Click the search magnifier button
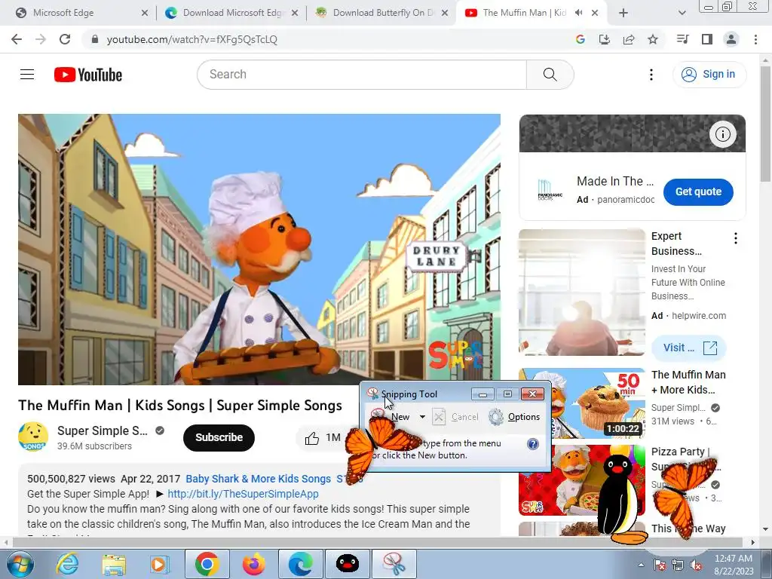772x579 pixels. (550, 75)
